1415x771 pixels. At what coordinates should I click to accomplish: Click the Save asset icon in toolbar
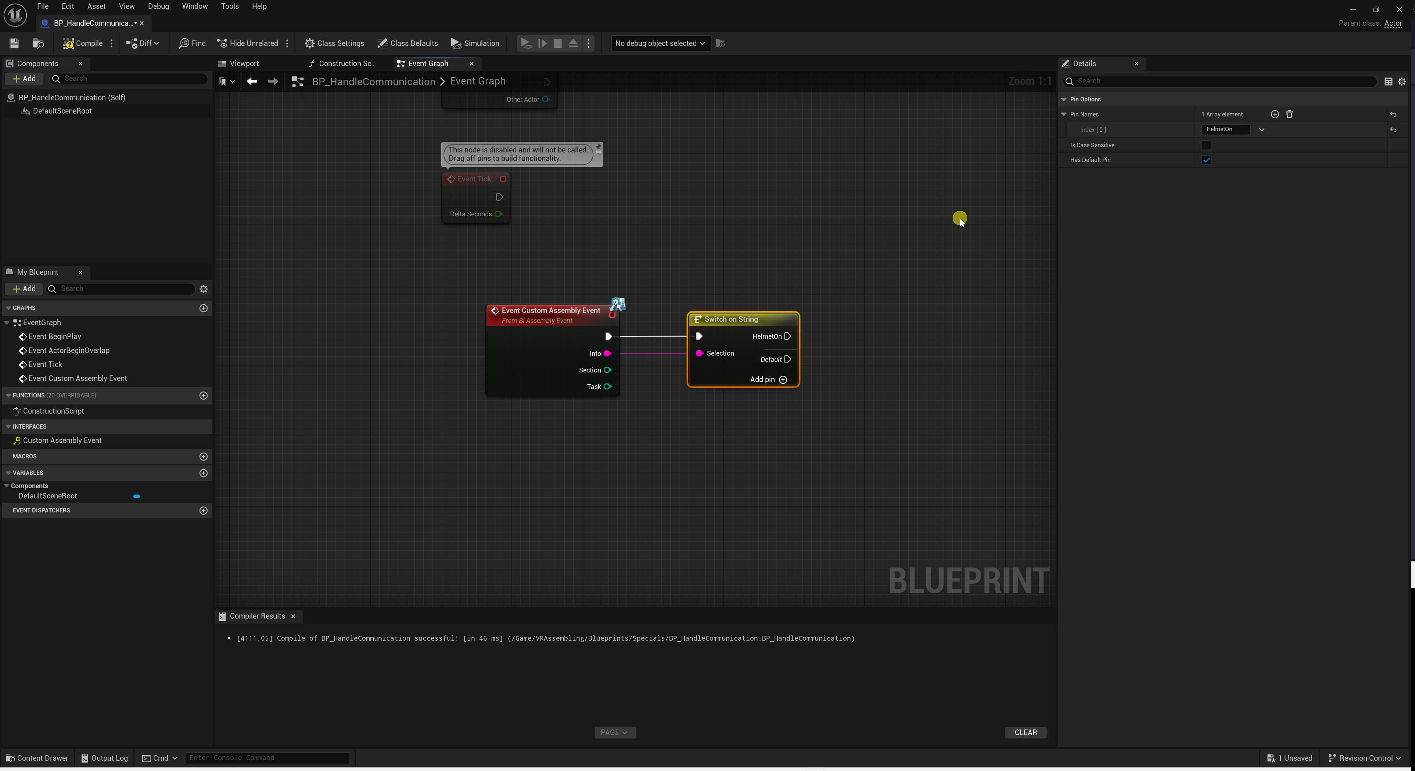(14, 43)
